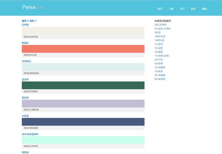Open the 山茶色 ranking link
This screenshot has width=222, height=154.
tap(159, 44)
